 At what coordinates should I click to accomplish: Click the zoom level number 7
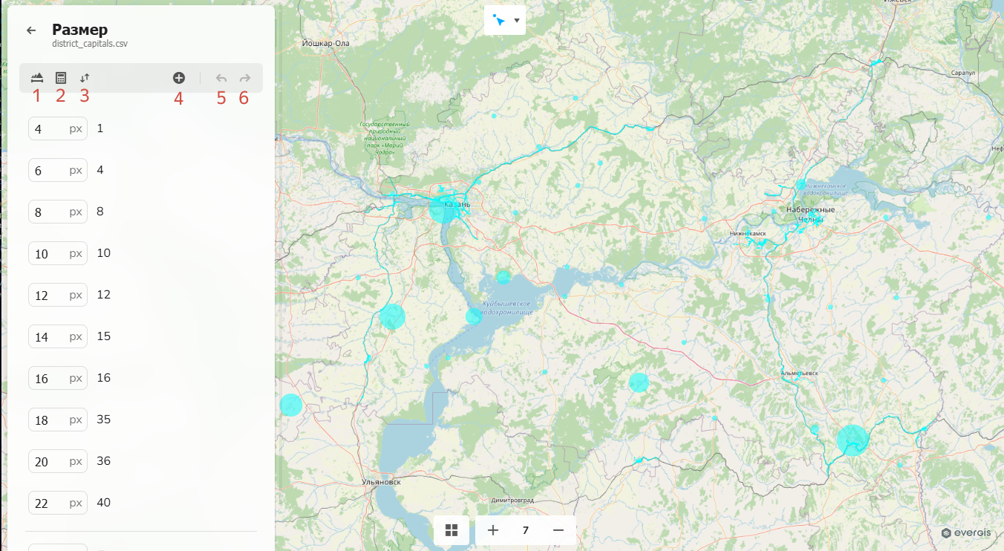coord(526,530)
